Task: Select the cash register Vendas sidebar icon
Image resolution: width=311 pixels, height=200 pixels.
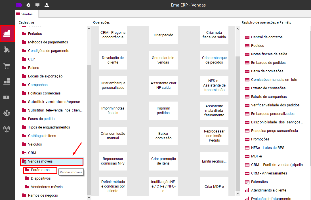Action: coord(7,34)
